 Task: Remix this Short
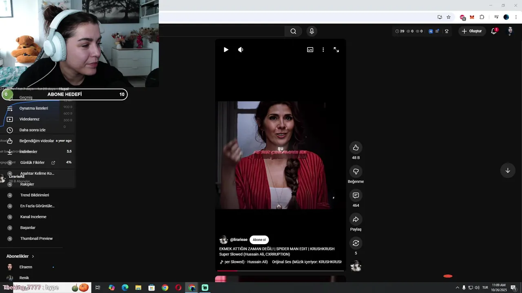(x=356, y=243)
